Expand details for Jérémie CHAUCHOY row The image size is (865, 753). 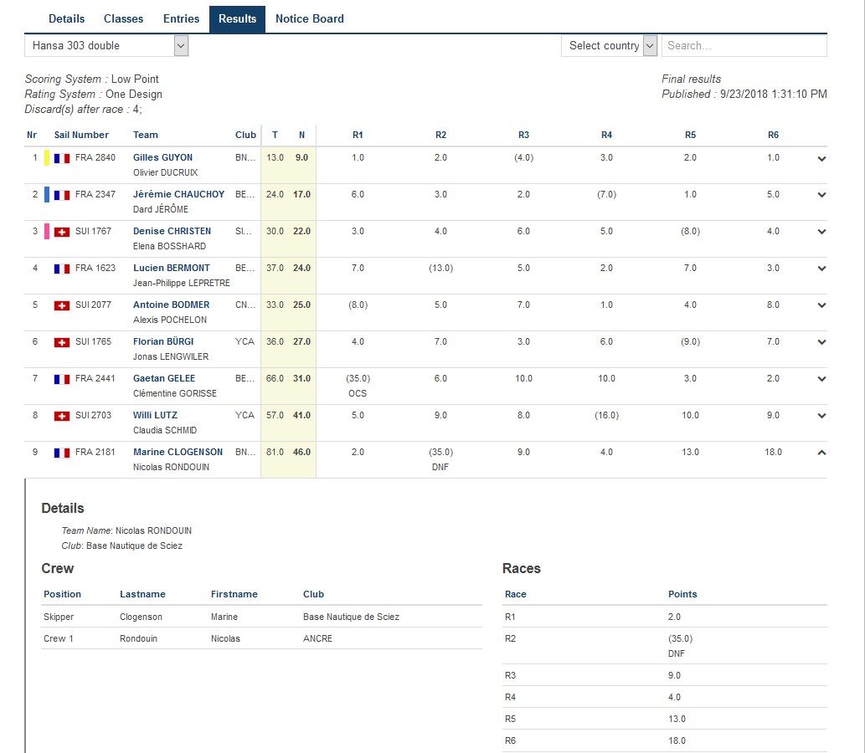click(x=821, y=195)
